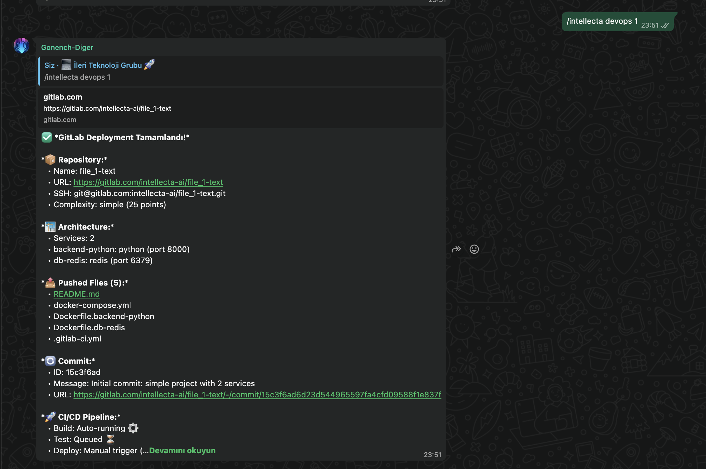The height and width of the screenshot is (469, 706).
Task: Jump to the quoted /intellecta devops 1 reply
Action: [x=240, y=71]
